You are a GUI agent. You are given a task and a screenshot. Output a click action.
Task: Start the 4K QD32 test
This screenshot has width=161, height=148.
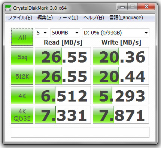tap(22, 115)
